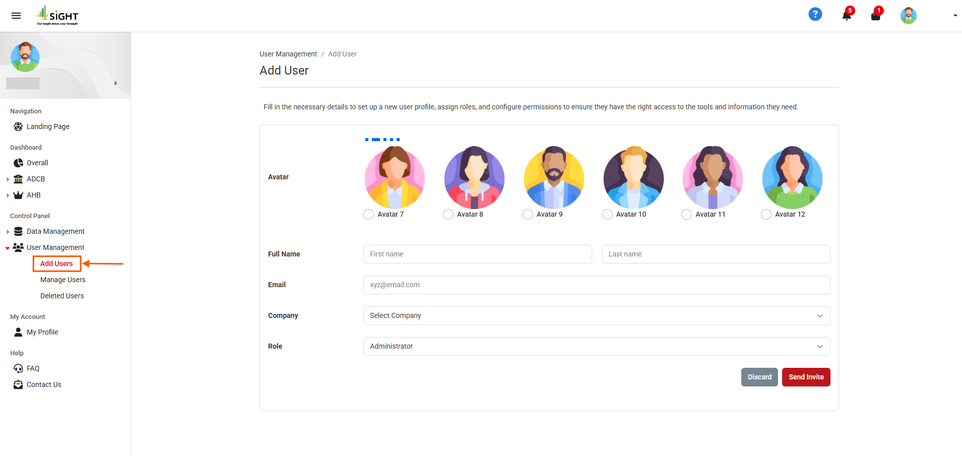Screen dimensions: 962x456
Task: Open the Select Company dropdown
Action: tap(596, 315)
